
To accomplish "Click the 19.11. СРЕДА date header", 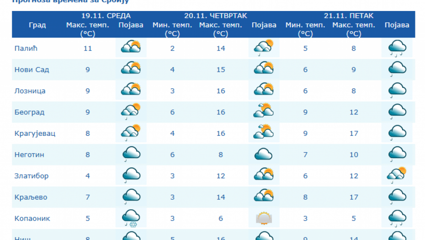I will (x=106, y=16).
